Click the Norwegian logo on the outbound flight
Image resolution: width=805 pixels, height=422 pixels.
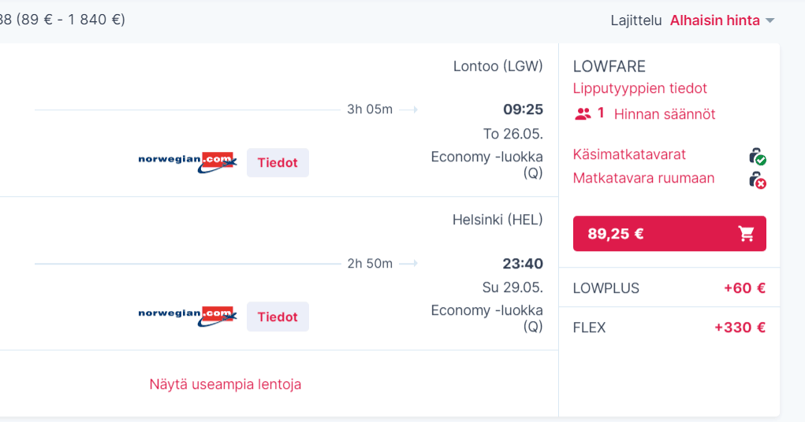pos(188,162)
